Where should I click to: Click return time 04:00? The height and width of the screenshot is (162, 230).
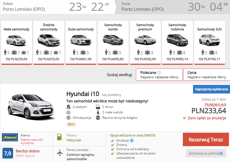click(x=219, y=7)
